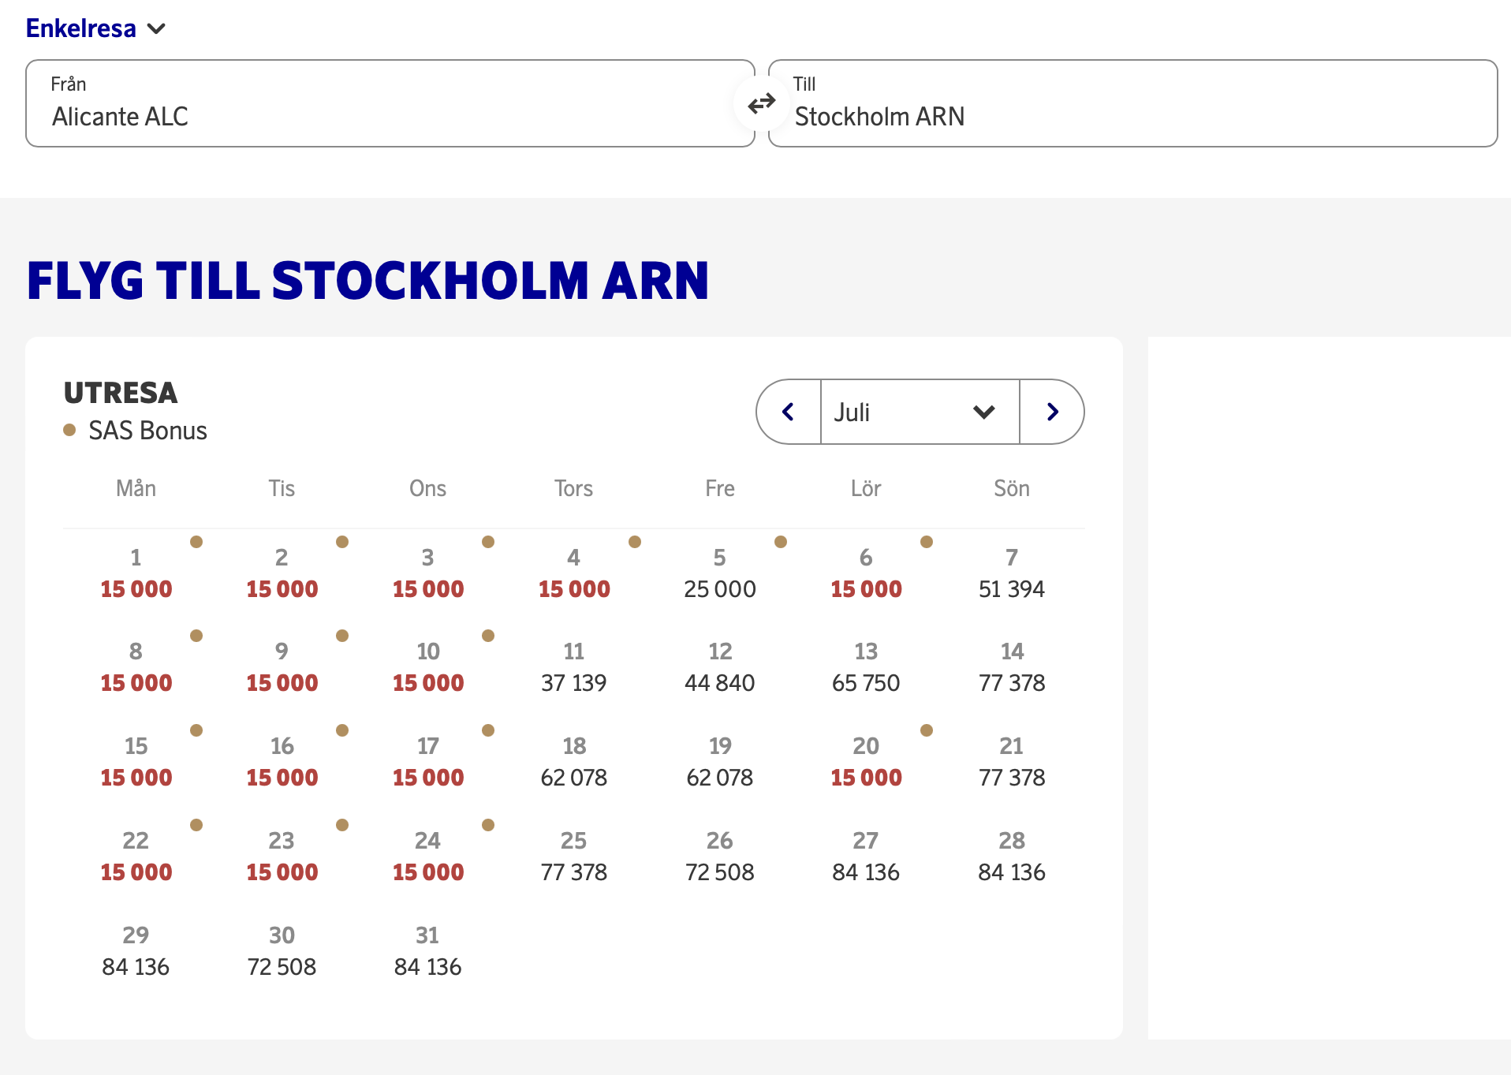Swap departure and destination airports
The width and height of the screenshot is (1511, 1075).
(x=761, y=103)
